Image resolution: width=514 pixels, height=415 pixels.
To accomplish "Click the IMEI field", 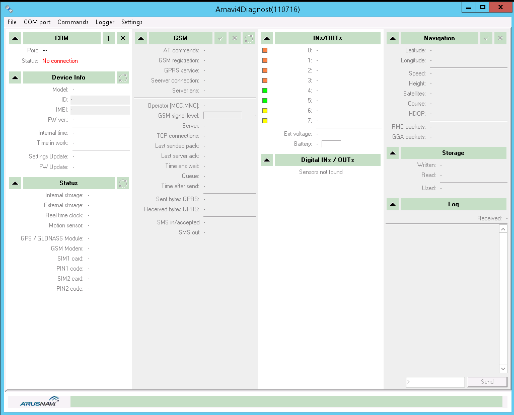I will pos(100,110).
